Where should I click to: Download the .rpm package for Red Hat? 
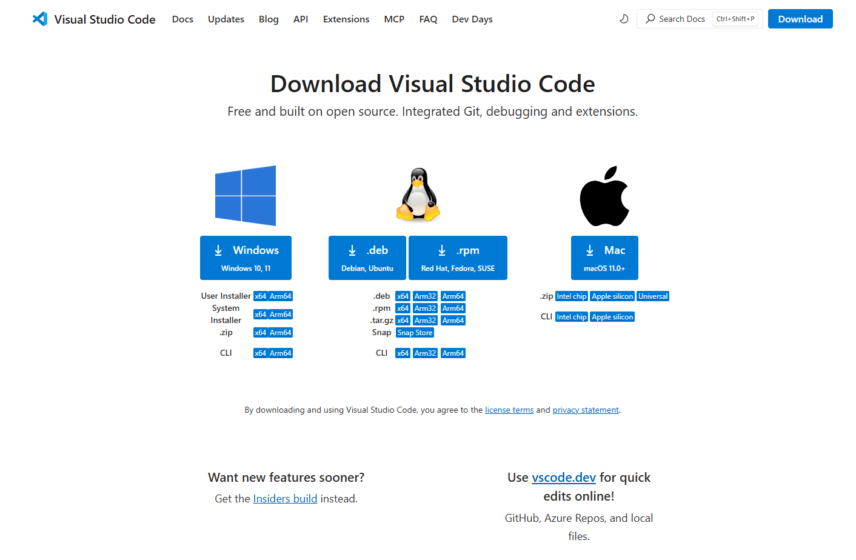(458, 258)
